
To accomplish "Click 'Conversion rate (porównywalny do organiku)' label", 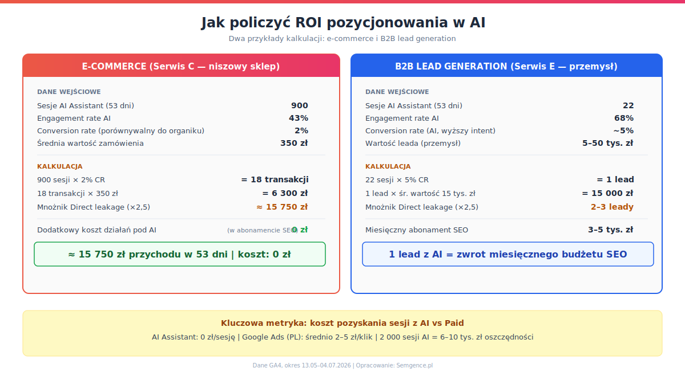I will (120, 130).
